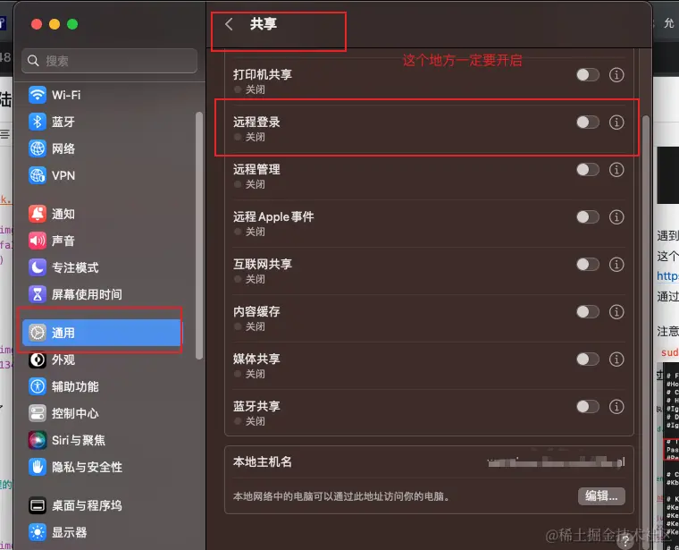Go back using the arrow beside 共享
The width and height of the screenshot is (679, 550).
point(229,24)
